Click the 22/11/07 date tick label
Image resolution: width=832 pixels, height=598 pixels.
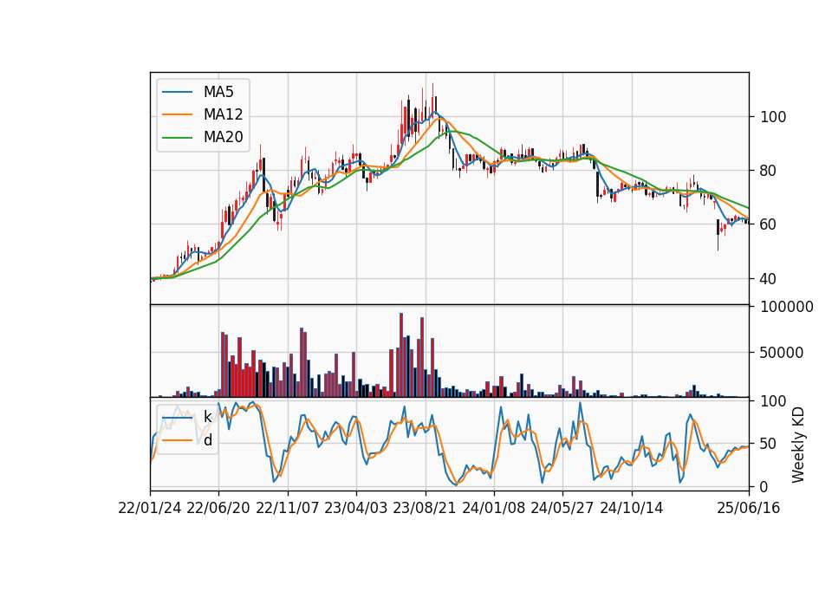(x=288, y=508)
